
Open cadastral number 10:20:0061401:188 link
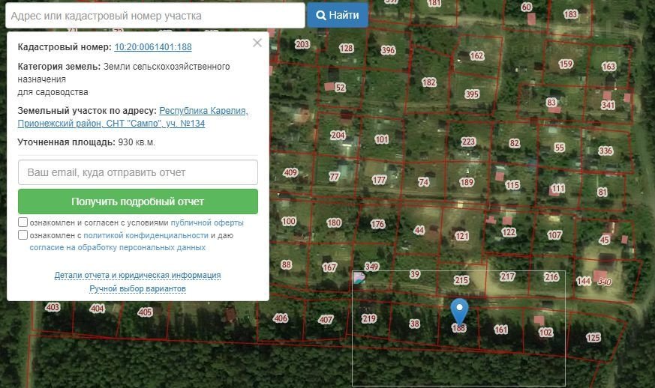point(152,47)
